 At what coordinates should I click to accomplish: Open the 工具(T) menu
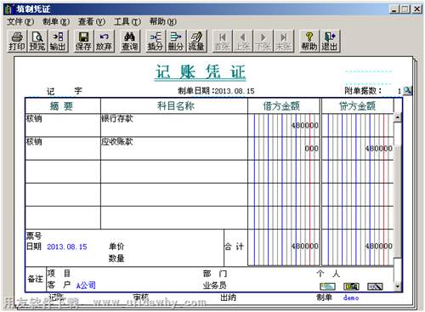tap(127, 21)
